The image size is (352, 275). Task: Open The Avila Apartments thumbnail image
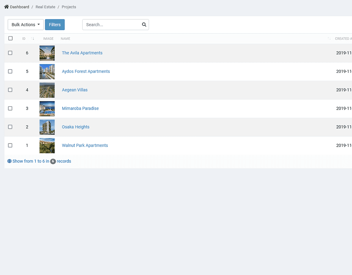(x=47, y=53)
